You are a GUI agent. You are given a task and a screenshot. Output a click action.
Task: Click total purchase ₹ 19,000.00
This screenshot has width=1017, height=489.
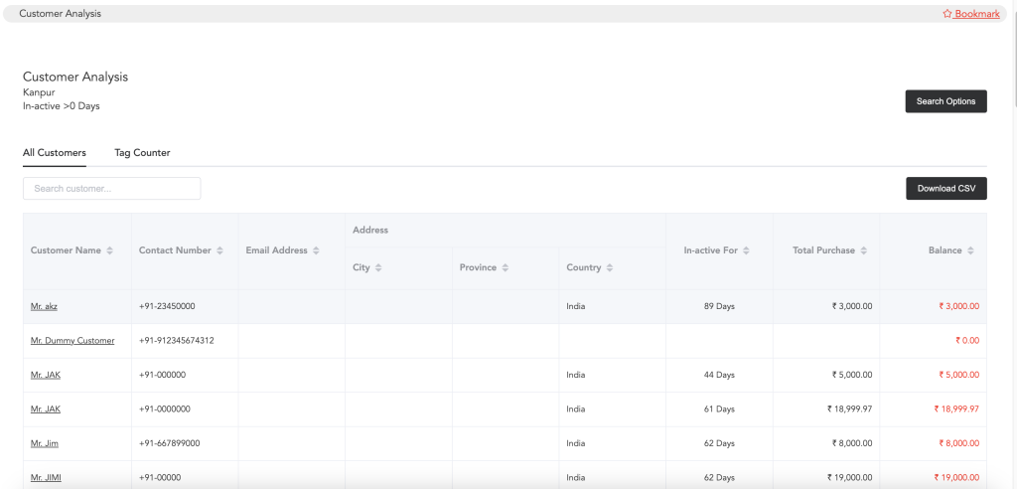[x=850, y=479]
